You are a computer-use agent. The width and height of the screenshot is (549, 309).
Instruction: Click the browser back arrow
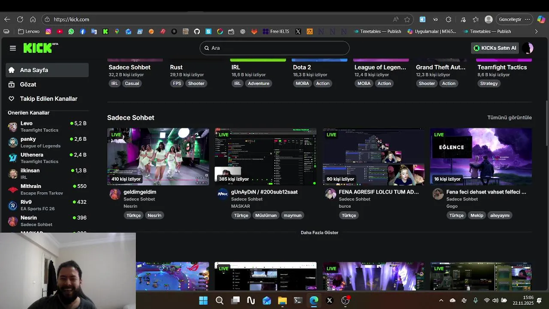coord(7,19)
